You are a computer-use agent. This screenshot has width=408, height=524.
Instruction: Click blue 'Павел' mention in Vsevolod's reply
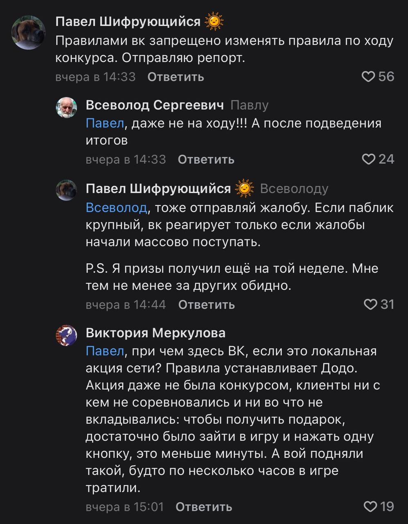tap(105, 123)
